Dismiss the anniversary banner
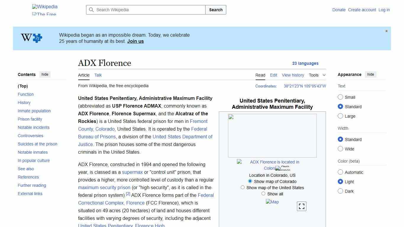This screenshot has height=227, width=404. 386,31
